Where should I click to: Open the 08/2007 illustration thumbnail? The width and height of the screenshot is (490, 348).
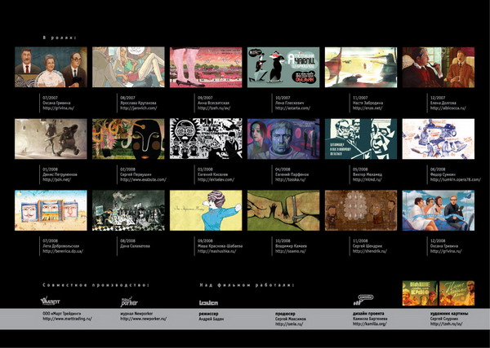tap(128, 67)
